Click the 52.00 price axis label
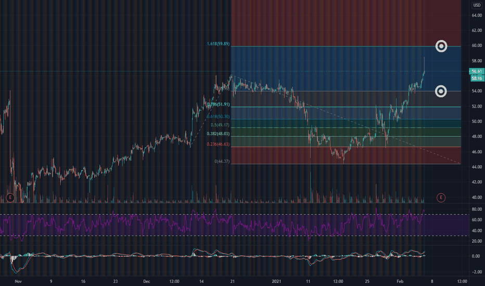This screenshot has width=485, height=286. pyautogui.click(x=477, y=106)
